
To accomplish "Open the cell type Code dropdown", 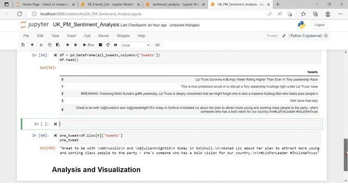I will point(135,45).
